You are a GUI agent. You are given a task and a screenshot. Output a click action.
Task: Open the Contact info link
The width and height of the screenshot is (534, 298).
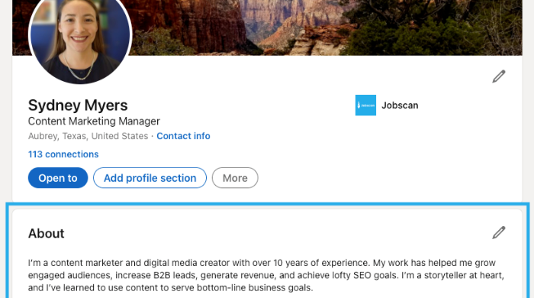183,136
